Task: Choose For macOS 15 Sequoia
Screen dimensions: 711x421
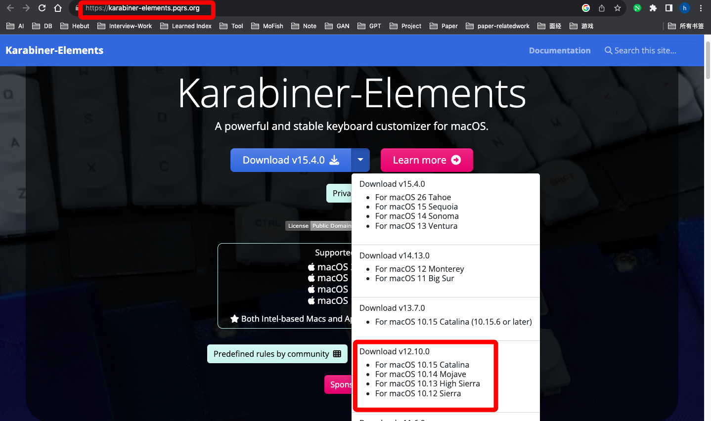Action: point(416,207)
